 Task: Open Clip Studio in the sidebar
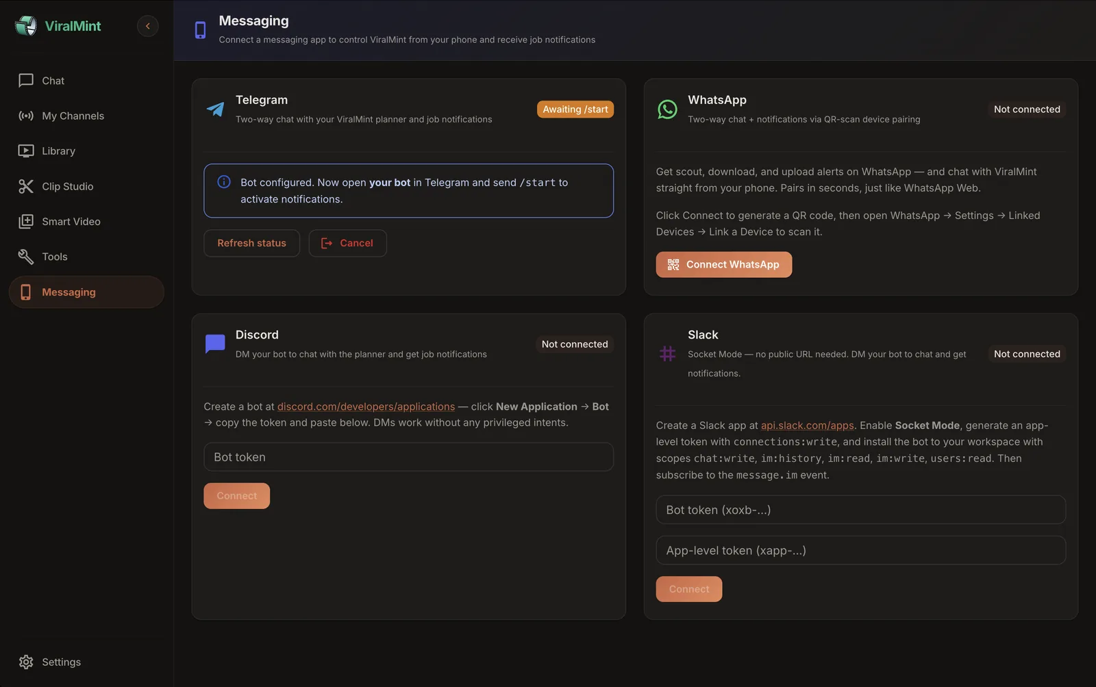86,186
